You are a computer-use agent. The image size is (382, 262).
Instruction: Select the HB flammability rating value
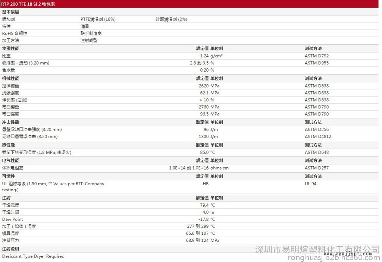pyautogui.click(x=206, y=184)
